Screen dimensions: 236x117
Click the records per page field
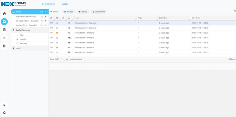[66, 59]
